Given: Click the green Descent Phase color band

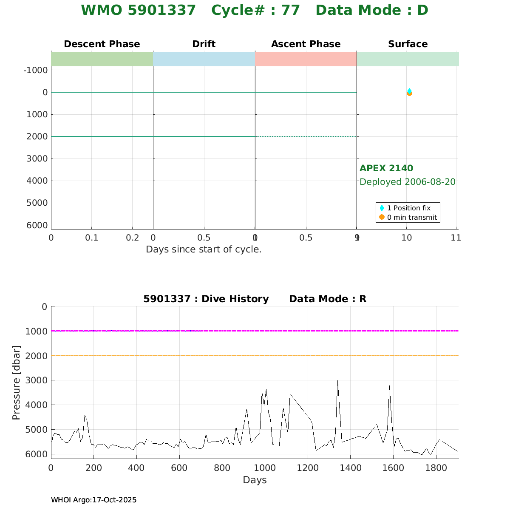Looking at the screenshot, I should 102,59.
